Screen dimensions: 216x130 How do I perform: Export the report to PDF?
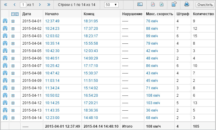(153, 4)
